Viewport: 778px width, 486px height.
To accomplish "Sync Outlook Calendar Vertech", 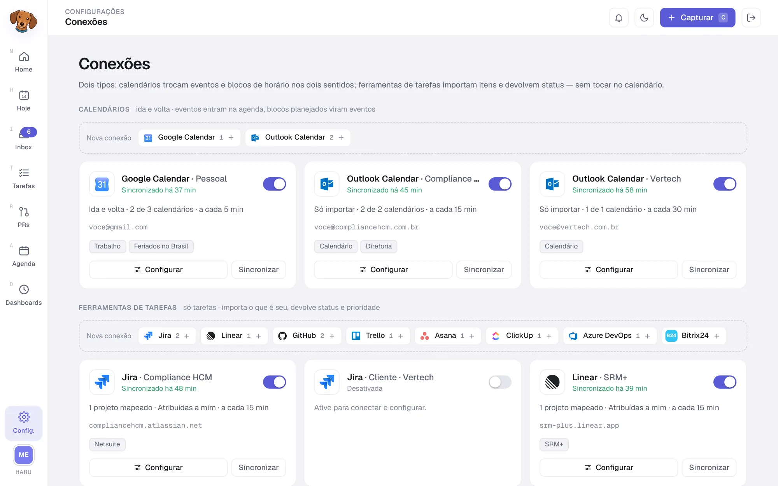I will click(709, 270).
